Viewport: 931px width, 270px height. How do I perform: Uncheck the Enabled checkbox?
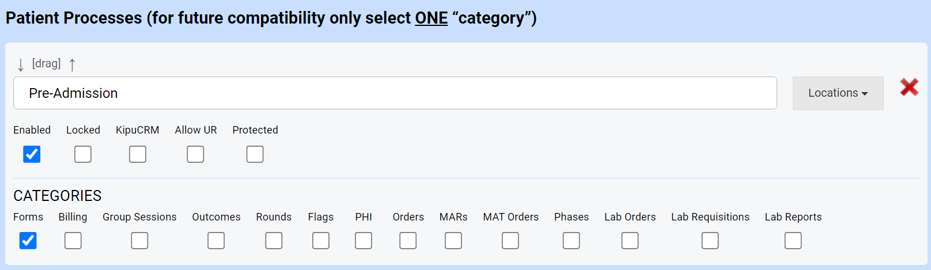pyautogui.click(x=32, y=154)
